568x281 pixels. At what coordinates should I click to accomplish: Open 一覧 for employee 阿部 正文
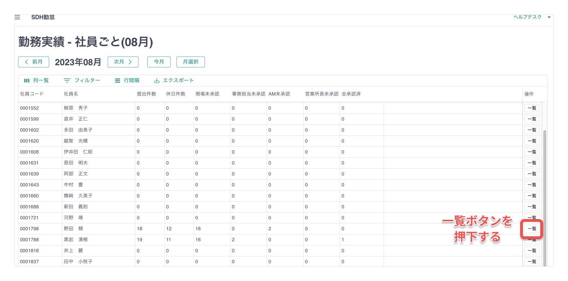point(532,174)
